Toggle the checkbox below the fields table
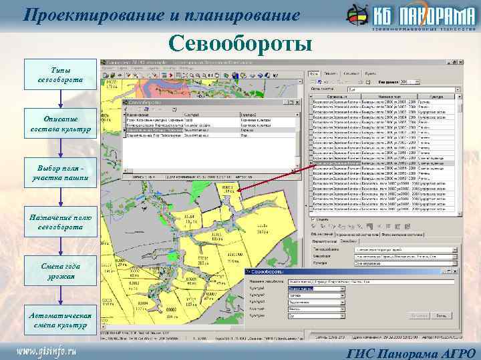This screenshot has height=360, width=481. point(313,219)
